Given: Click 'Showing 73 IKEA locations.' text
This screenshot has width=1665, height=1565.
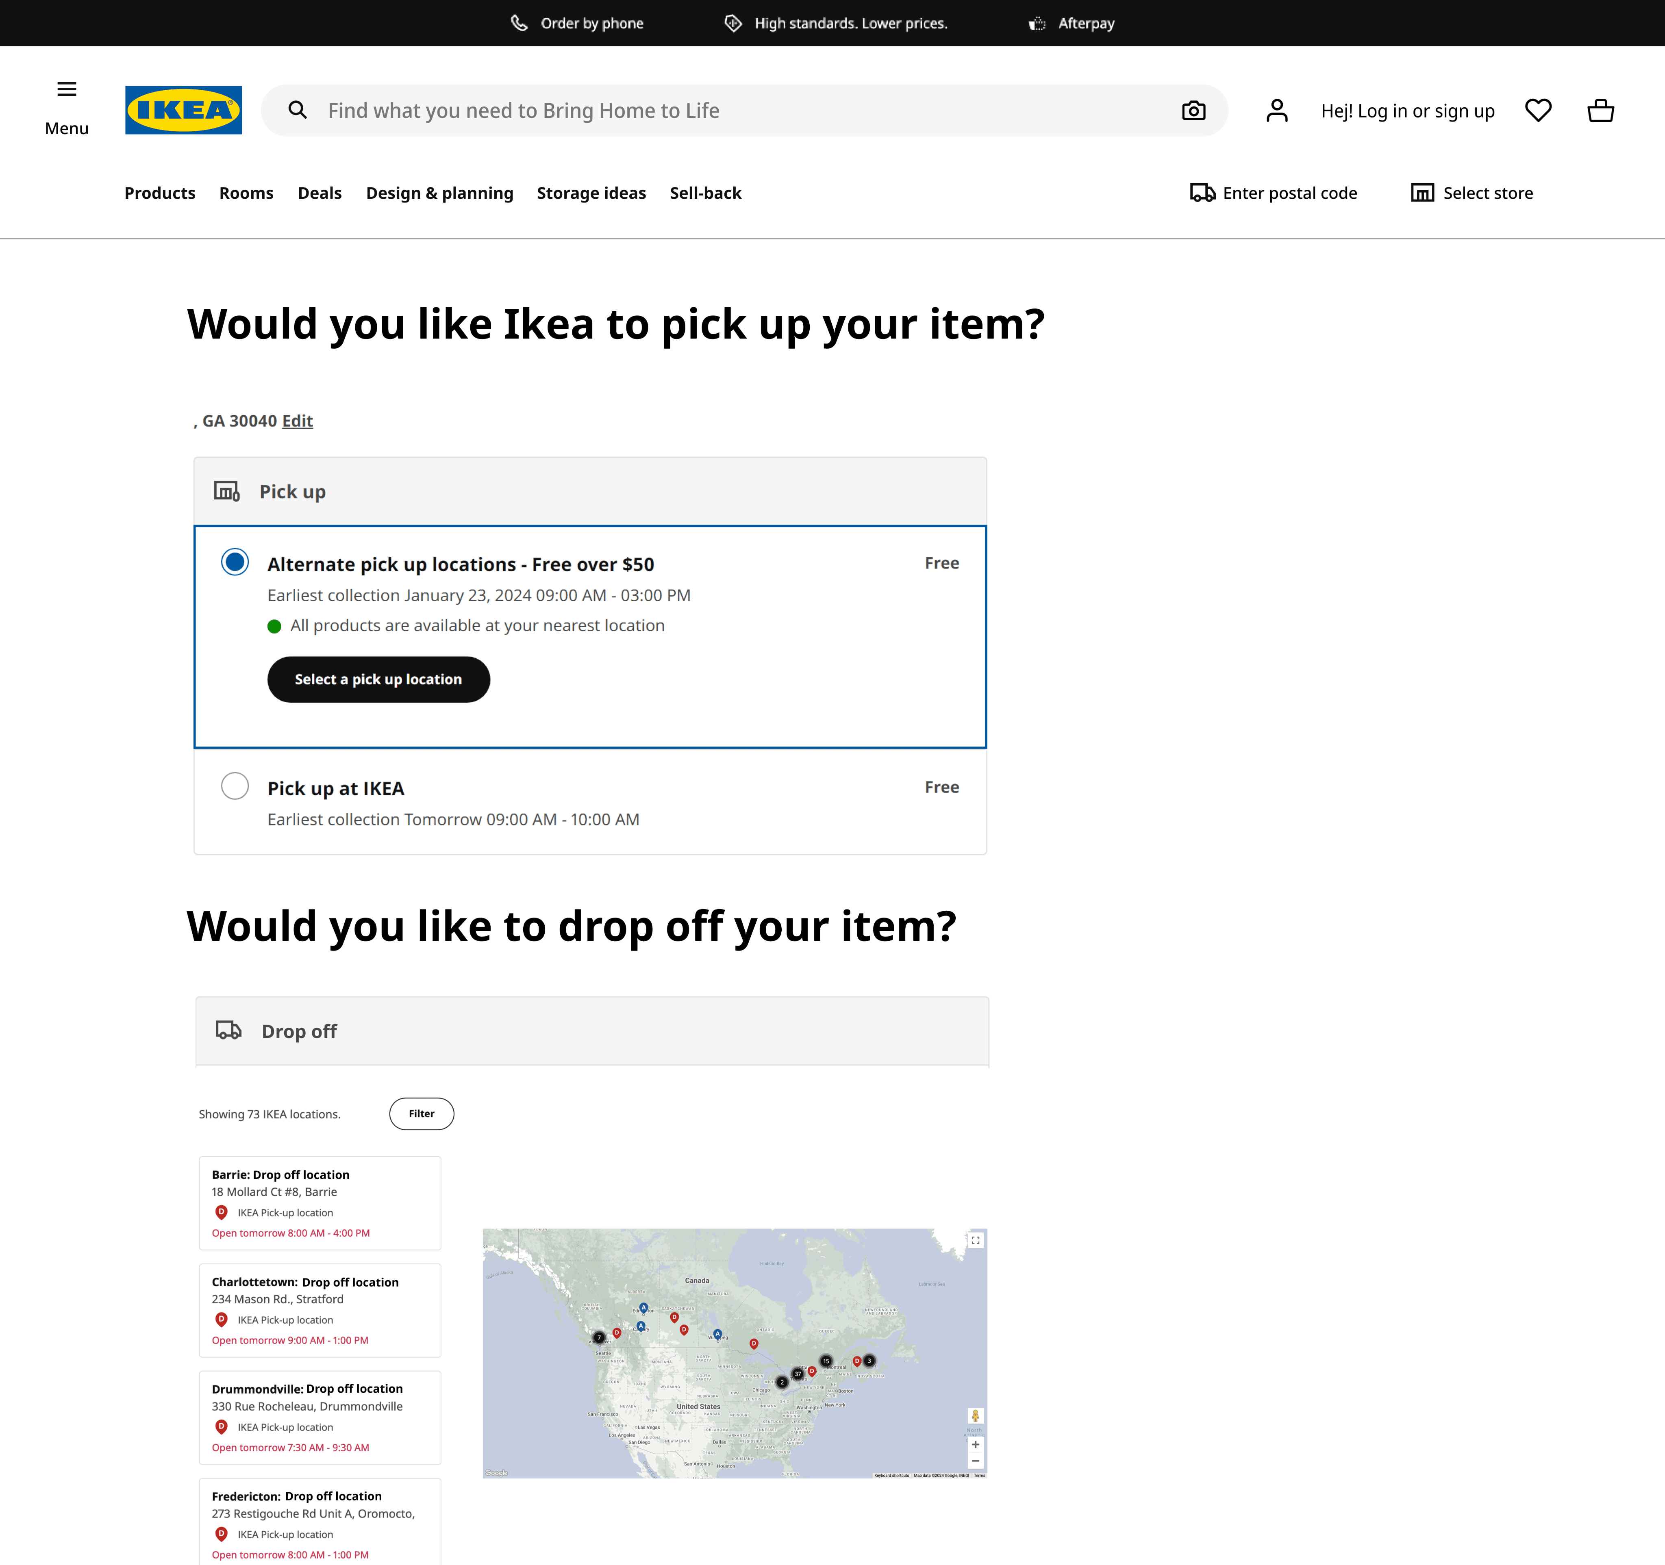Looking at the screenshot, I should point(270,1114).
